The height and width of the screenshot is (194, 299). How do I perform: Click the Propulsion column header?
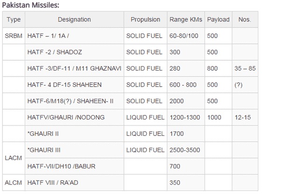coord(145,20)
